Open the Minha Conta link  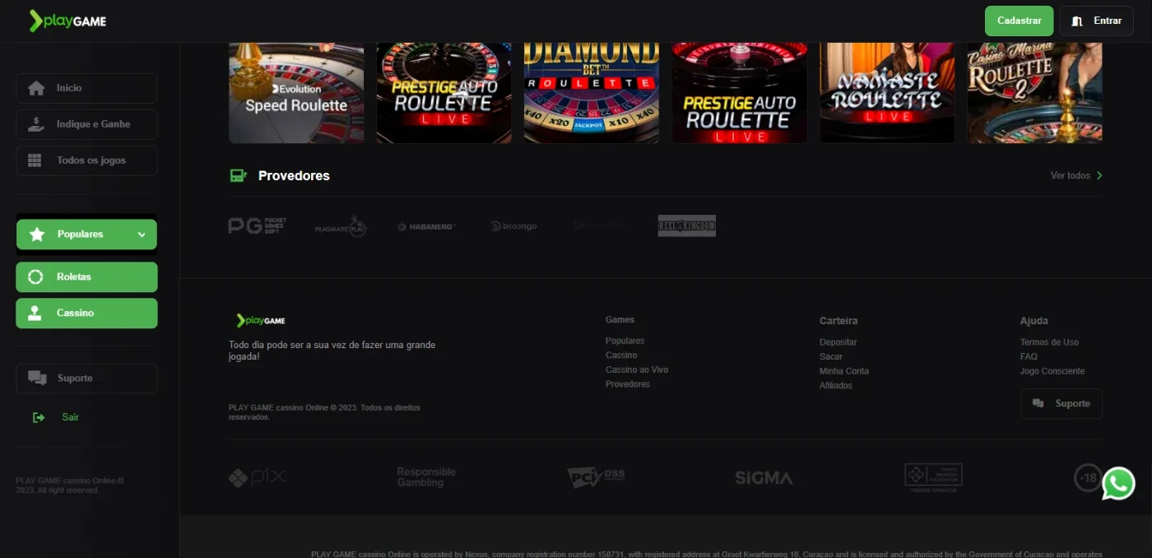click(844, 371)
